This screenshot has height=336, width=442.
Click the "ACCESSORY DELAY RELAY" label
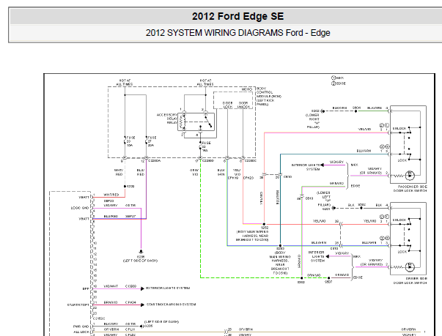pyautogui.click(x=167, y=119)
